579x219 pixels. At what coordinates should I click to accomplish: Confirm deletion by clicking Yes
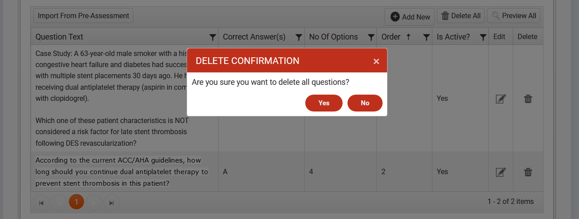pyautogui.click(x=323, y=103)
